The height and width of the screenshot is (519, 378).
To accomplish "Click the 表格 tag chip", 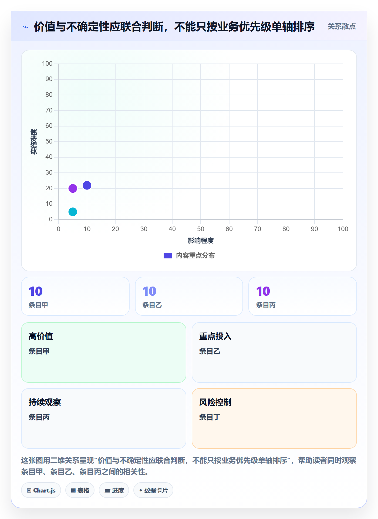I will click(80, 490).
